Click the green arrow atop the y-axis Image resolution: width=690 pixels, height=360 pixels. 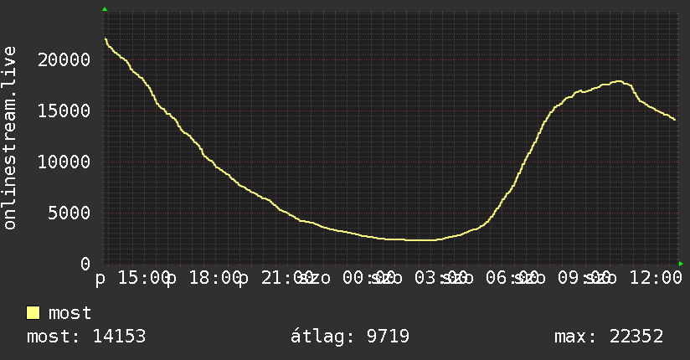point(105,9)
